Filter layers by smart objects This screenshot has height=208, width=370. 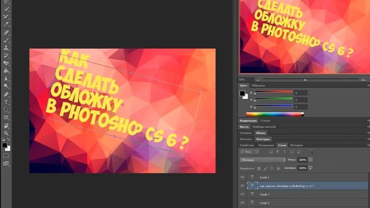click(x=299, y=152)
